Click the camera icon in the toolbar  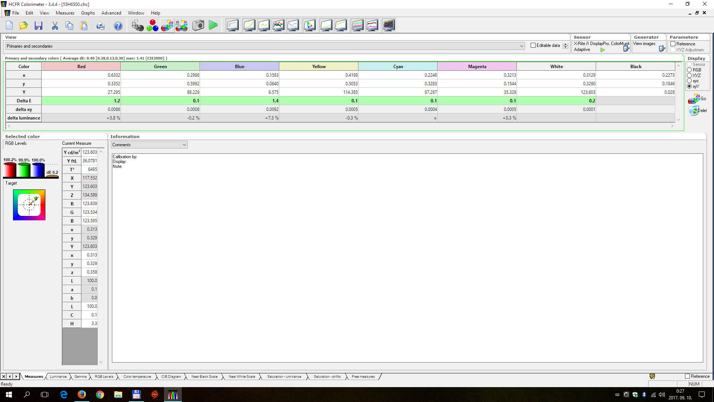click(x=198, y=25)
